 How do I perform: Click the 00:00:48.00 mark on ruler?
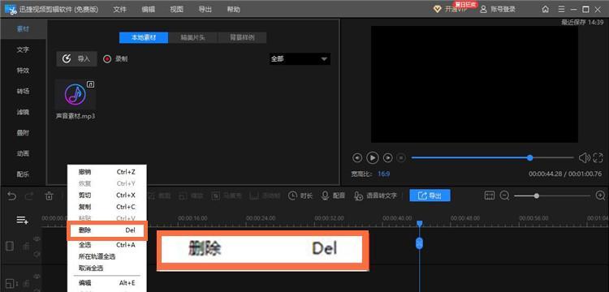tap(465, 218)
